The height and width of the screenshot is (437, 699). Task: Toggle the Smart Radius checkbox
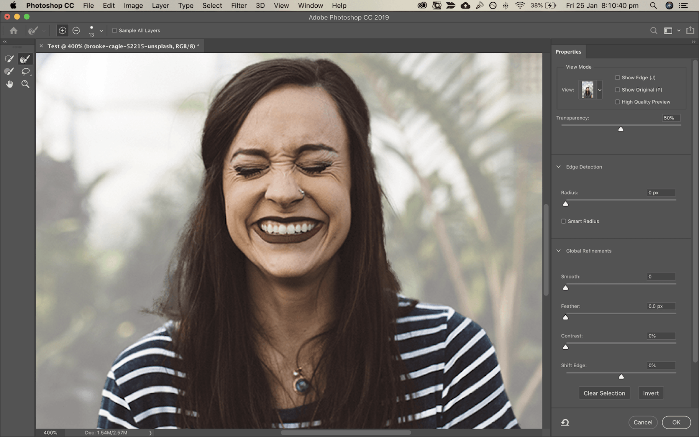[x=563, y=221]
